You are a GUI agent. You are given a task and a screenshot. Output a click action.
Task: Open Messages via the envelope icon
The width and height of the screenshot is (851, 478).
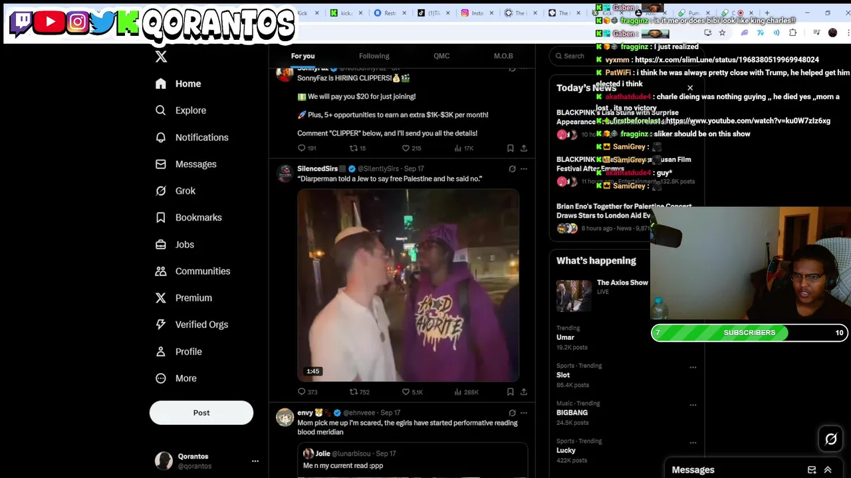click(x=160, y=164)
